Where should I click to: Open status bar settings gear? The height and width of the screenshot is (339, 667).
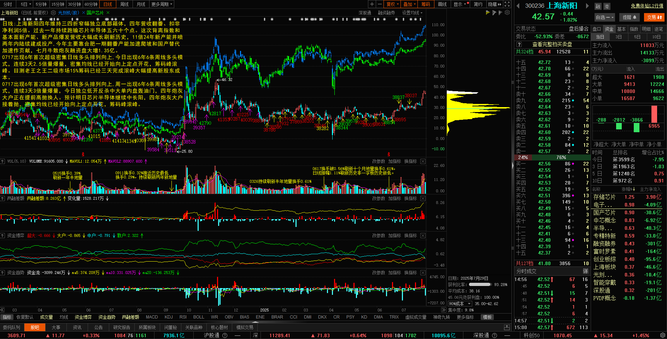tap(663, 335)
